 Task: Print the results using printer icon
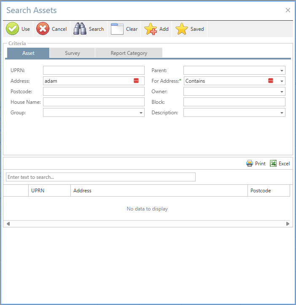click(250, 164)
